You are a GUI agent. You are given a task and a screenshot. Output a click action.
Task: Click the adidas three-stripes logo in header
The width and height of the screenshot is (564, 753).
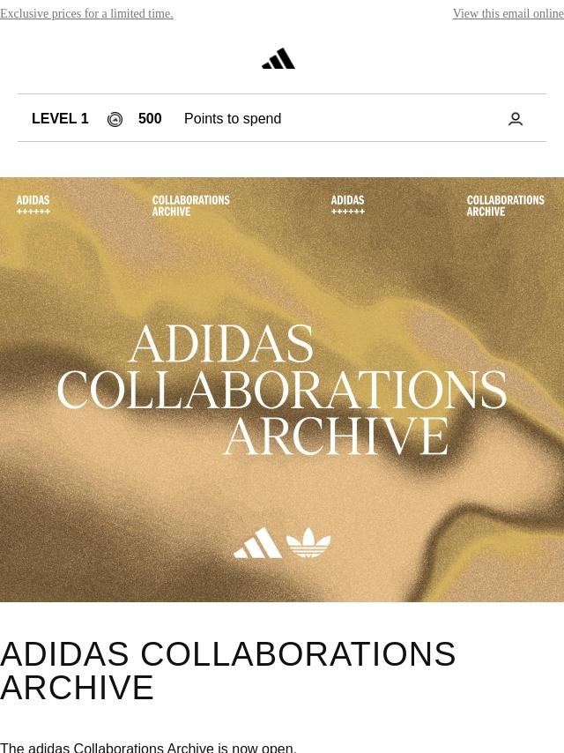pyautogui.click(x=278, y=58)
